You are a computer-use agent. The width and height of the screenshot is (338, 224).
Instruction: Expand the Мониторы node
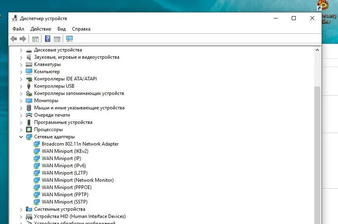pyautogui.click(x=21, y=101)
